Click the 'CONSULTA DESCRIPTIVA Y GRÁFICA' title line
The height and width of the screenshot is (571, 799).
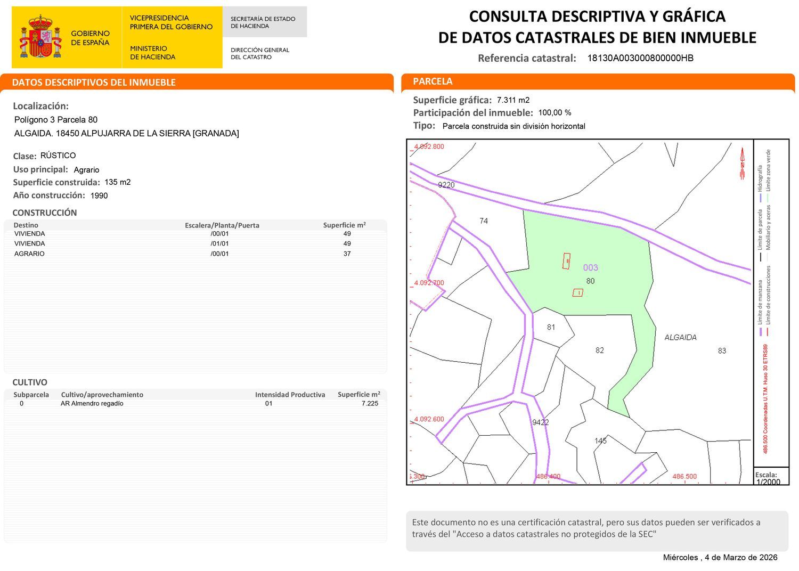pos(597,16)
